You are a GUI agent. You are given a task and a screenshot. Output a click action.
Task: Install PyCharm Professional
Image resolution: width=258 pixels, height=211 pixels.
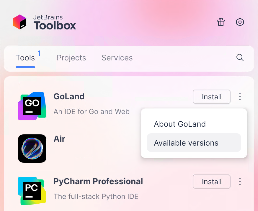click(211, 182)
